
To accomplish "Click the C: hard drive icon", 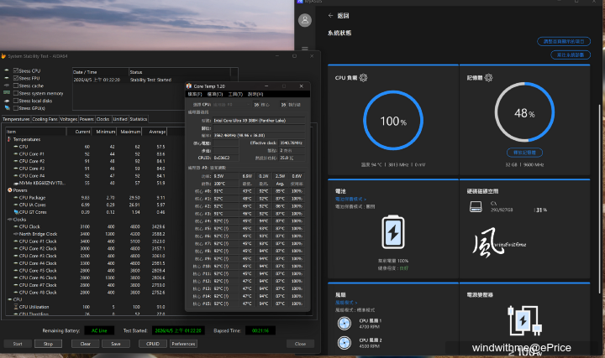I will click(x=476, y=207).
